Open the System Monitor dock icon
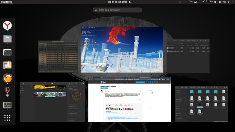This screenshot has height=132, width=235. [x=7, y=105]
